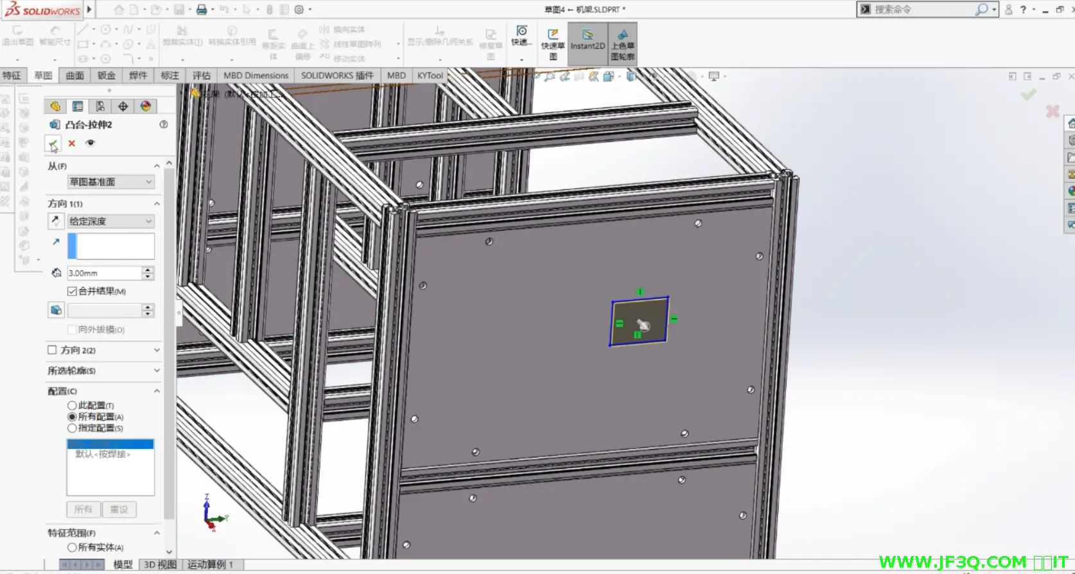The height and width of the screenshot is (574, 1075).
Task: Open the DimXpertManager crosshair tab
Action: pos(123,106)
